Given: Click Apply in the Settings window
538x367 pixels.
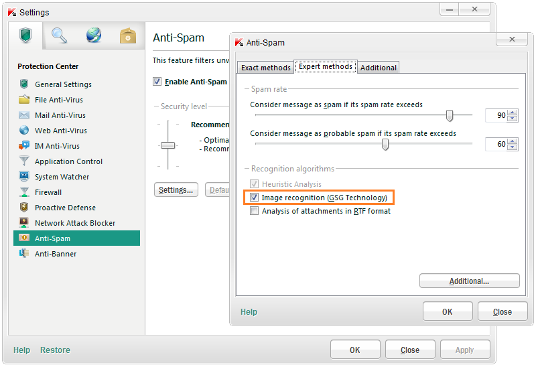Looking at the screenshot, I should click(x=464, y=350).
